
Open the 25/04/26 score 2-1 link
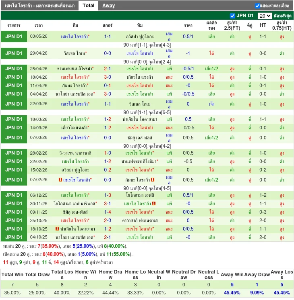[108, 69]
